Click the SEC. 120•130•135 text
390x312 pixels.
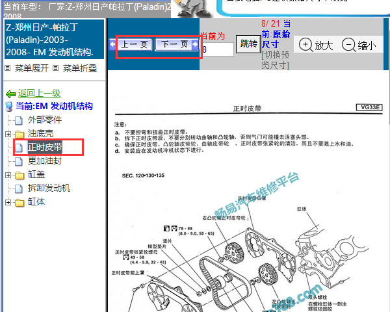click(x=143, y=175)
